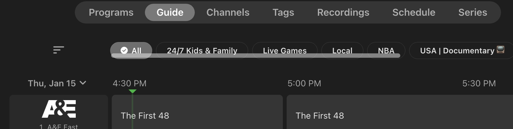Open the Series tab
The image size is (513, 129).
[x=473, y=13]
